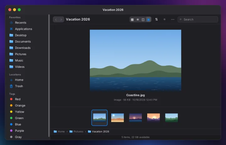Select the gallery view button
Viewport: 226px width, 145px height.
(148, 19)
